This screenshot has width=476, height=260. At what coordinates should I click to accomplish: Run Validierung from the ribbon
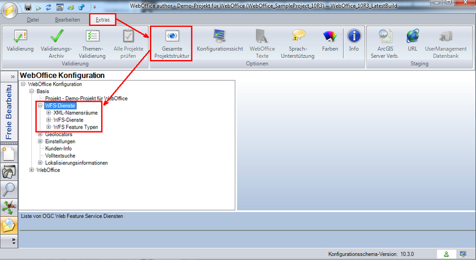click(x=20, y=41)
